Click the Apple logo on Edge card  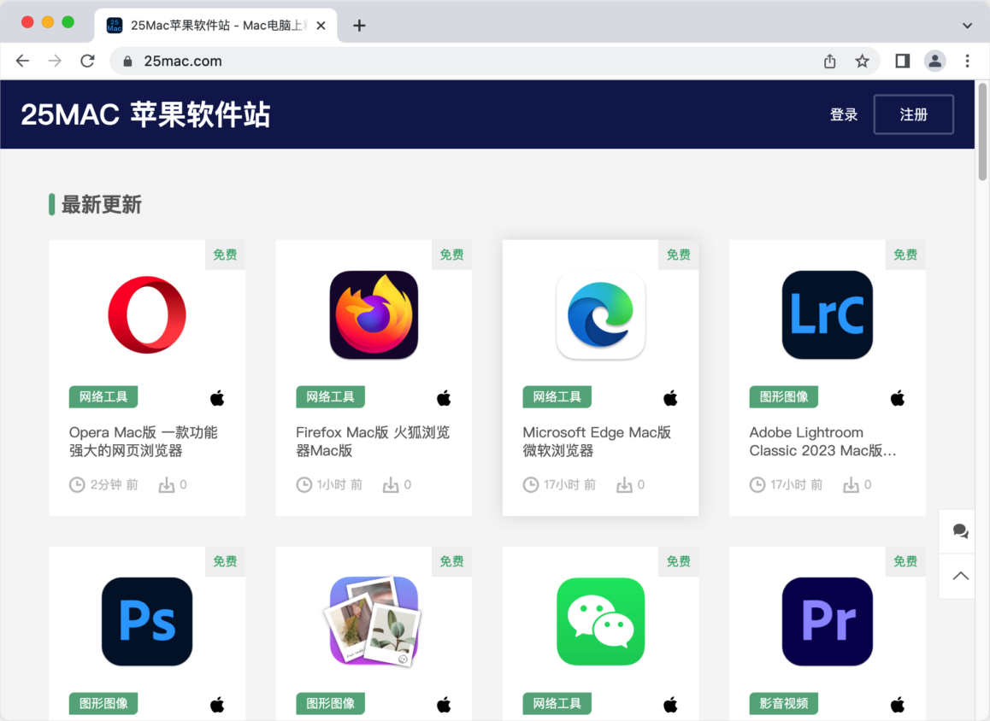click(x=670, y=398)
